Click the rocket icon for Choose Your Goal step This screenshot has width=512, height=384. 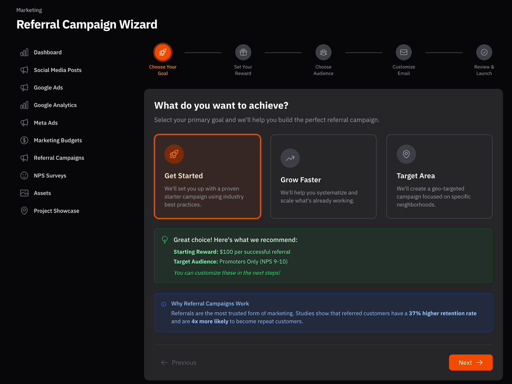coord(162,52)
